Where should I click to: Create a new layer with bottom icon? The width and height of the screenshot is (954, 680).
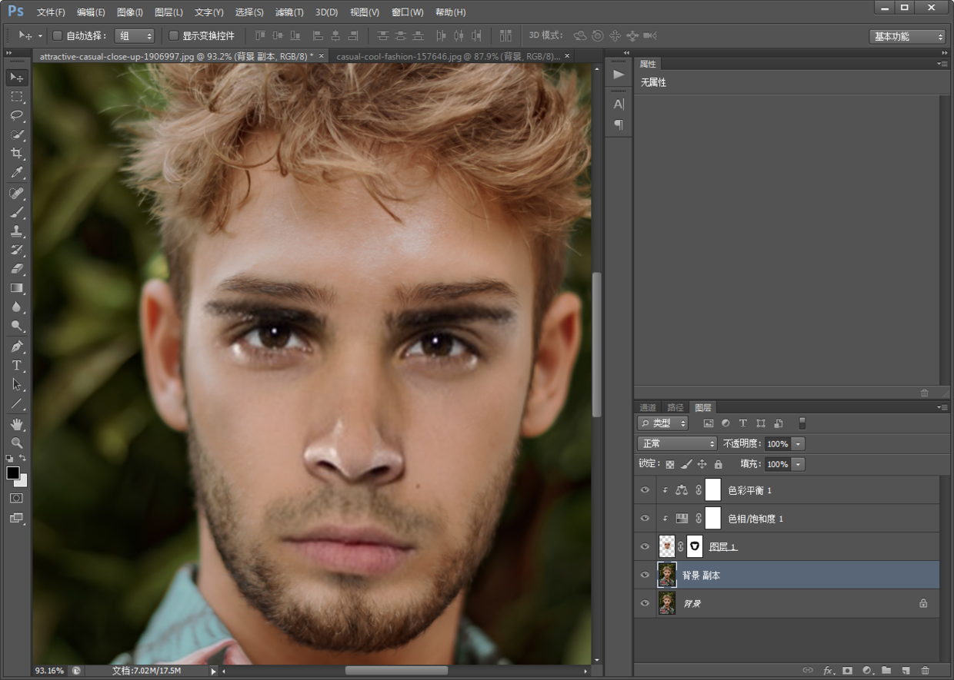click(906, 671)
